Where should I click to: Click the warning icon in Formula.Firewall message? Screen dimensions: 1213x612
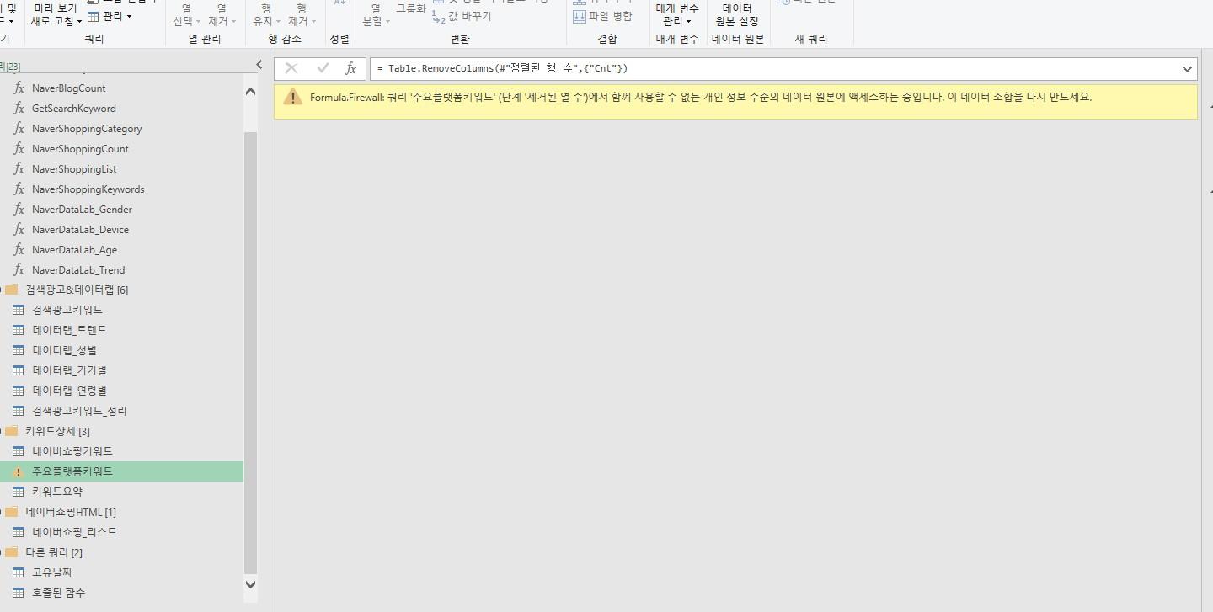[292, 98]
